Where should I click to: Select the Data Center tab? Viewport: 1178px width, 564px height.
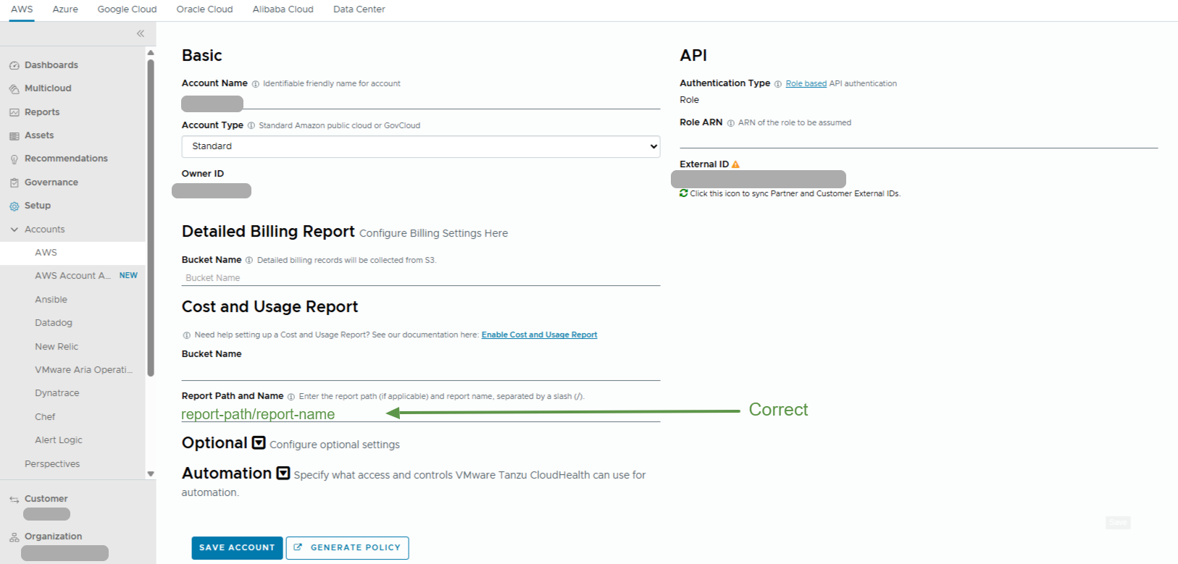[359, 9]
